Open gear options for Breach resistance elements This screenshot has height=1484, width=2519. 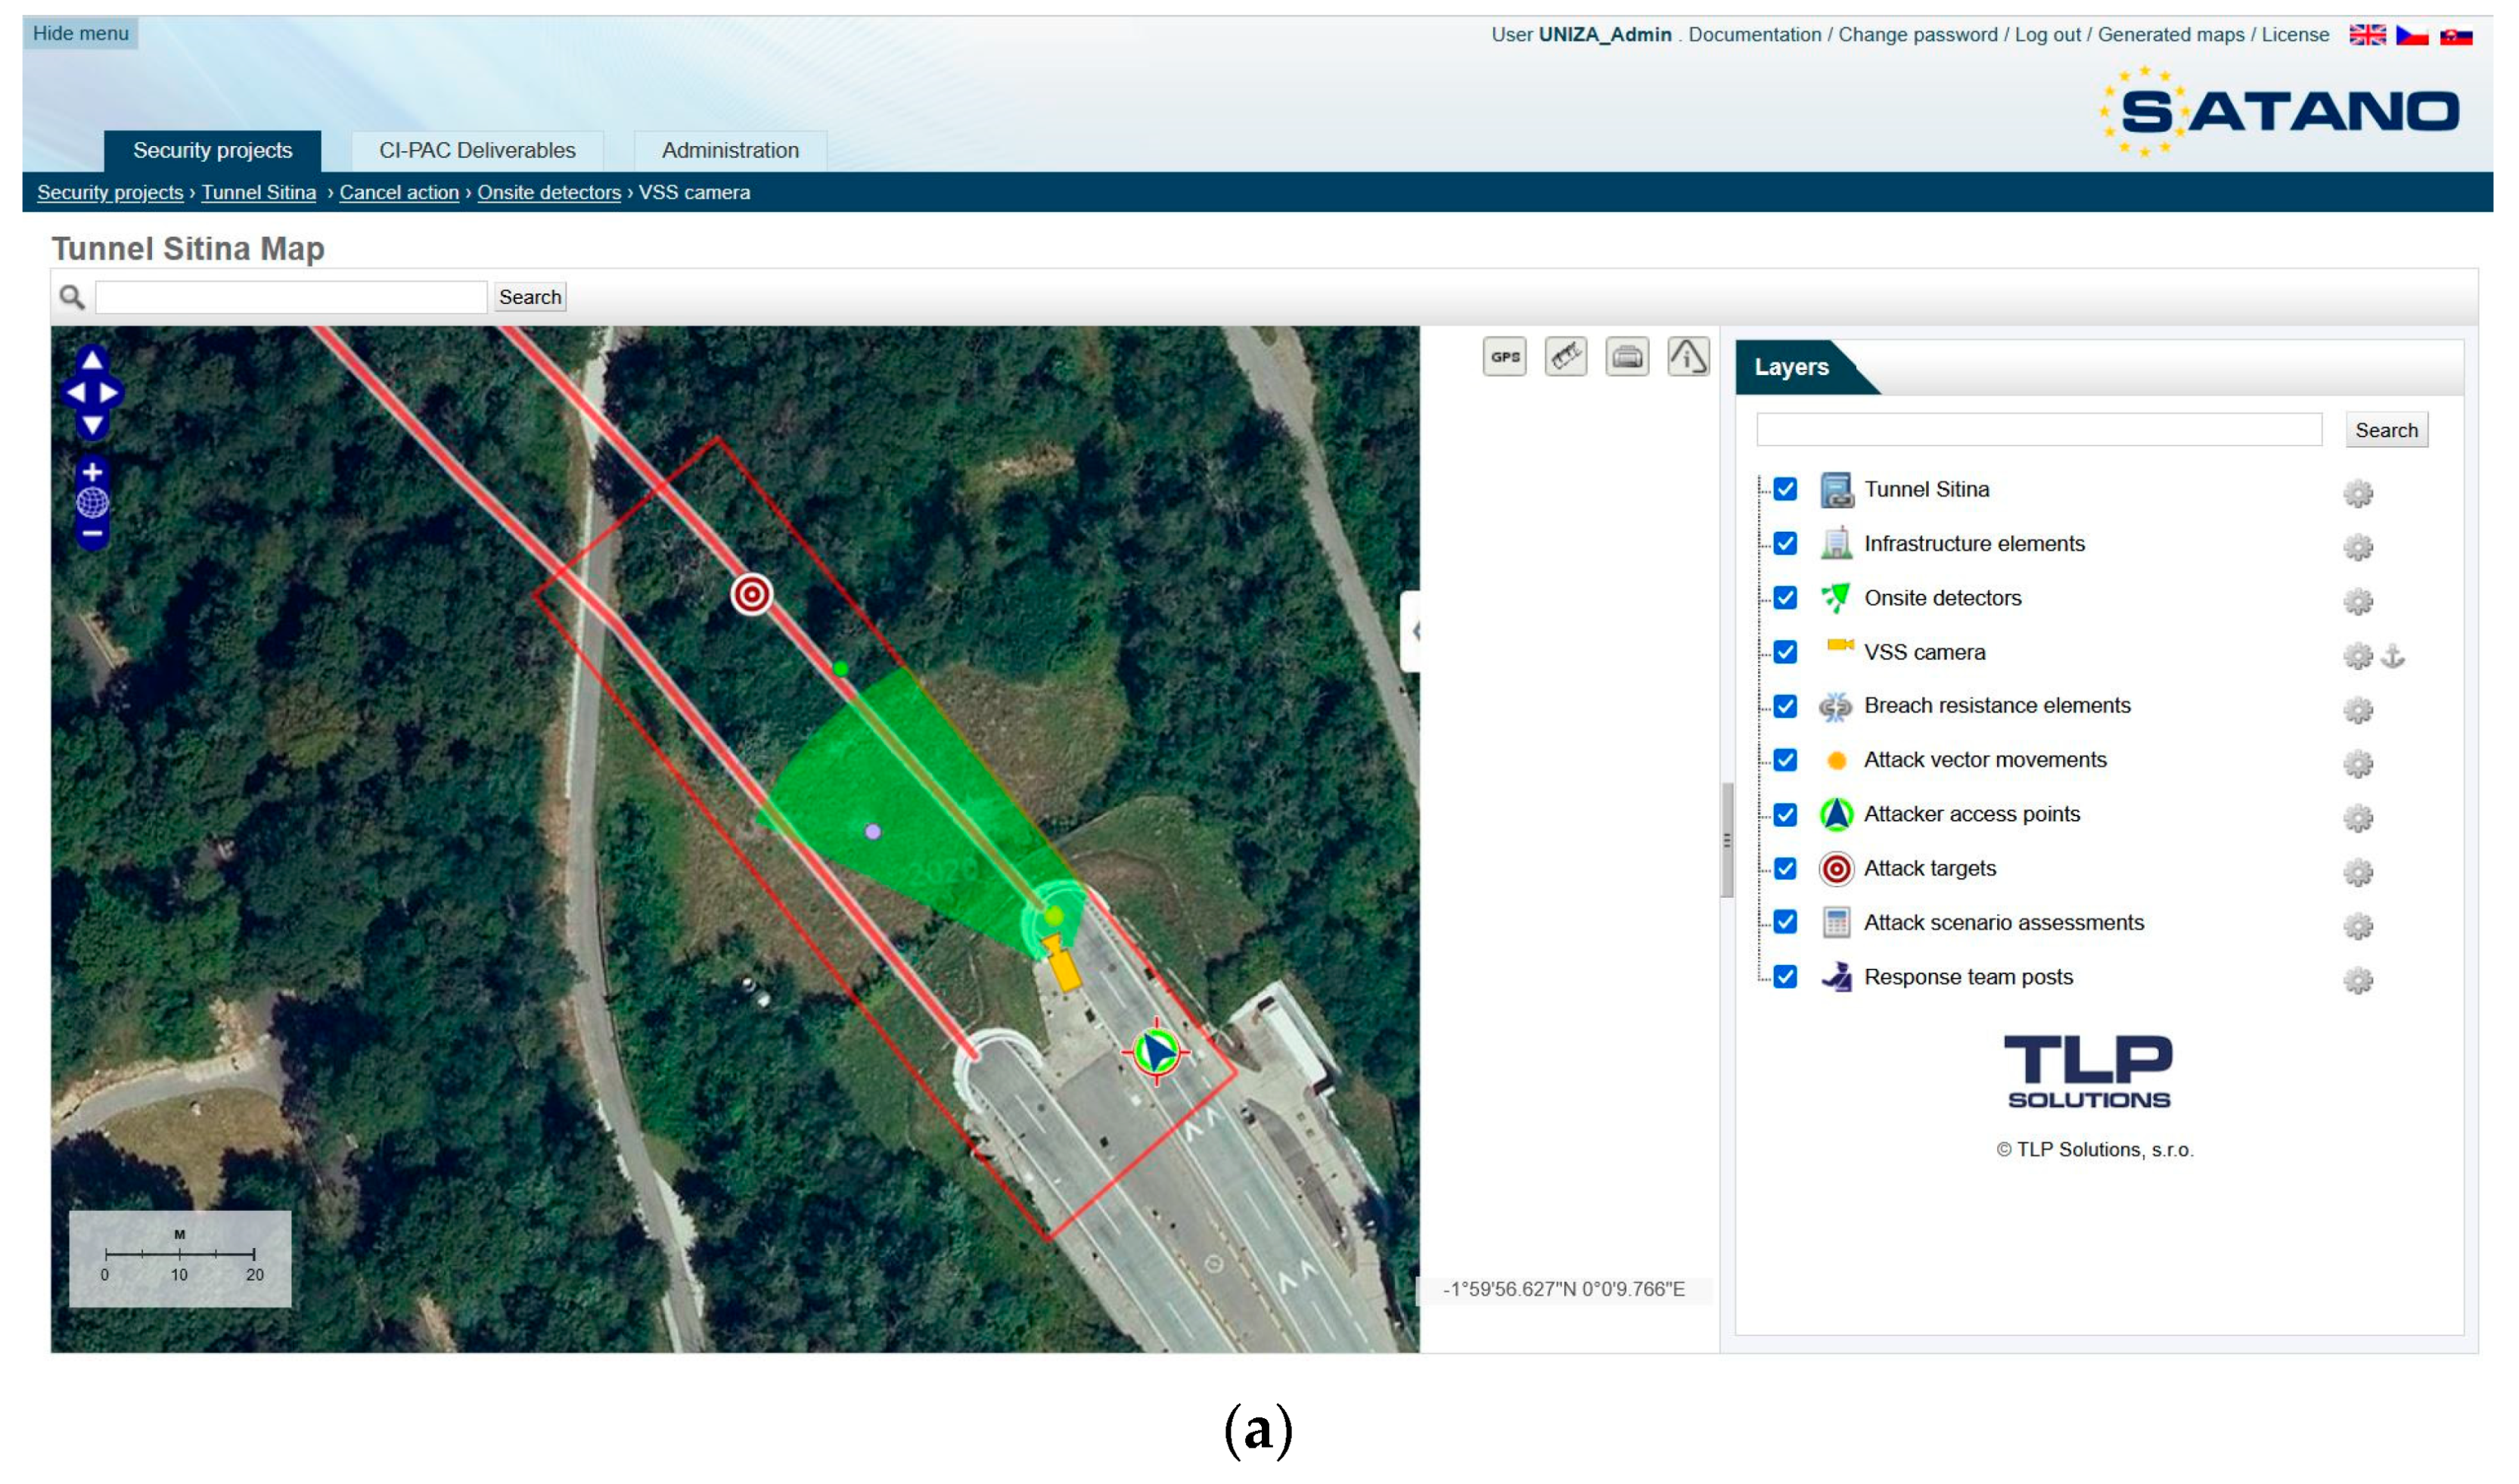pyautogui.click(x=2357, y=710)
